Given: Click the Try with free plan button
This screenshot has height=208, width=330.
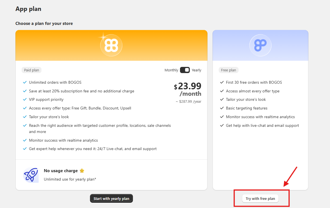Looking at the screenshot, I should (260, 198).
